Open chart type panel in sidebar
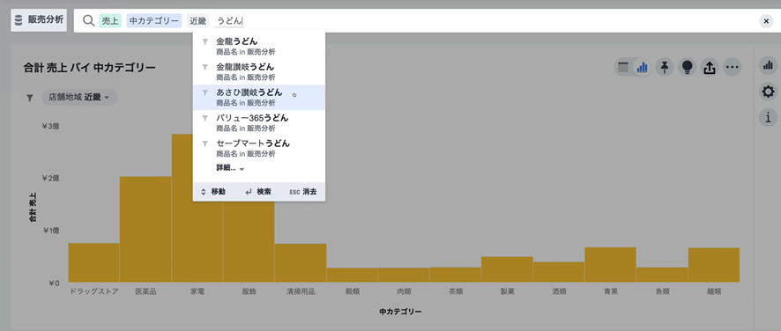 point(768,65)
